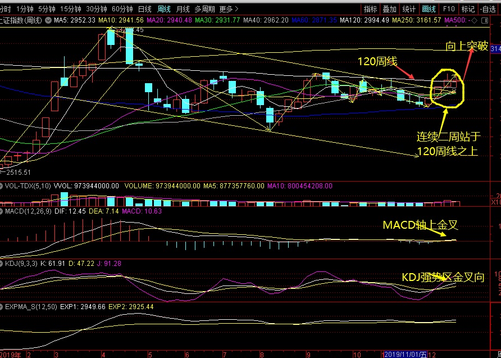This screenshot has width=501, height=358.
Task: Click the MA20: 2940.48 label
Action: click(x=170, y=20)
